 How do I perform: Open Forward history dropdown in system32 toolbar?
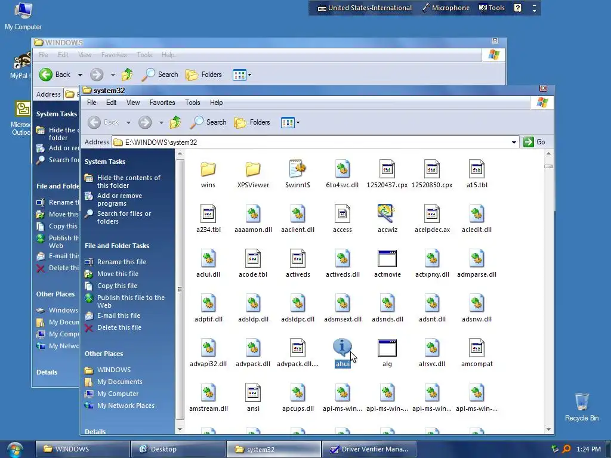pos(161,123)
